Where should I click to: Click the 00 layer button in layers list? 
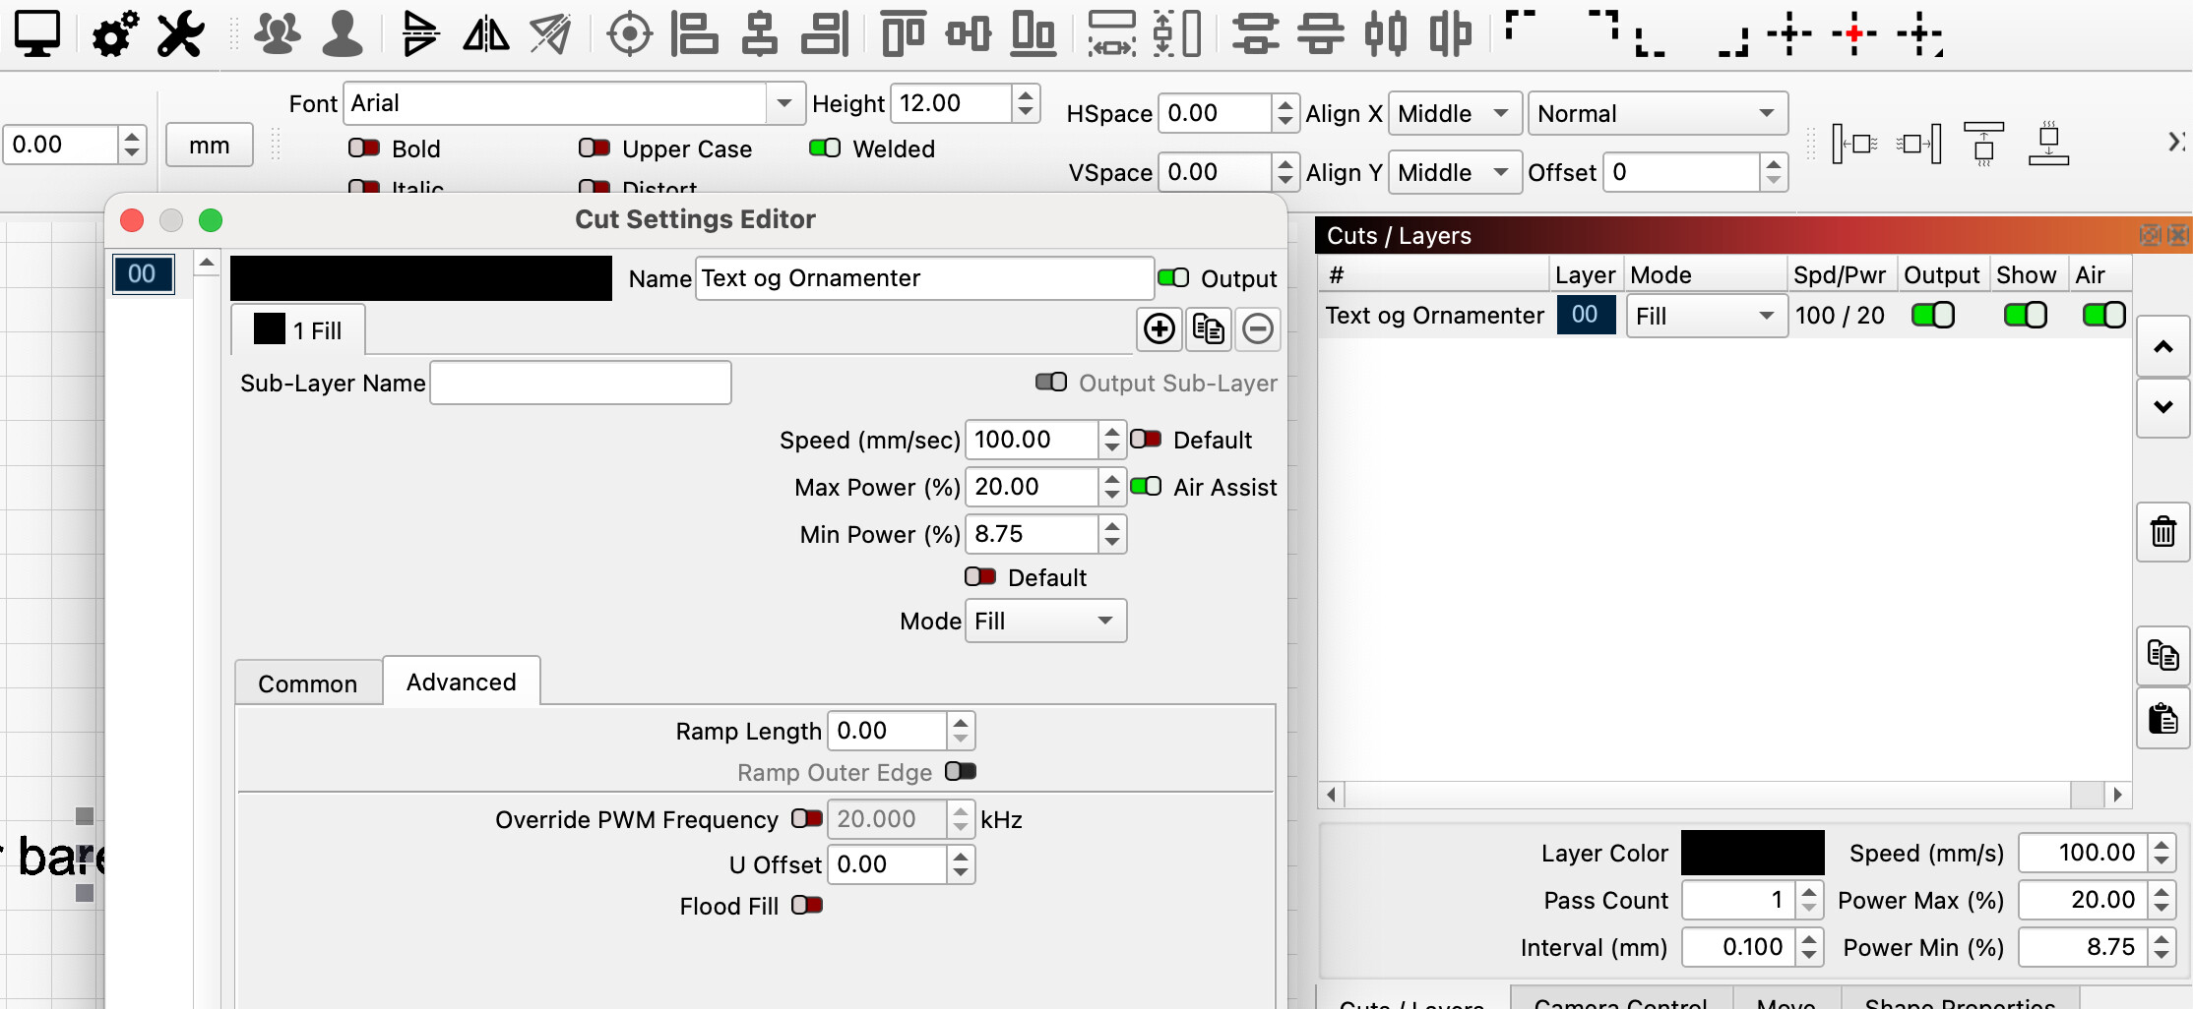pyautogui.click(x=1585, y=315)
